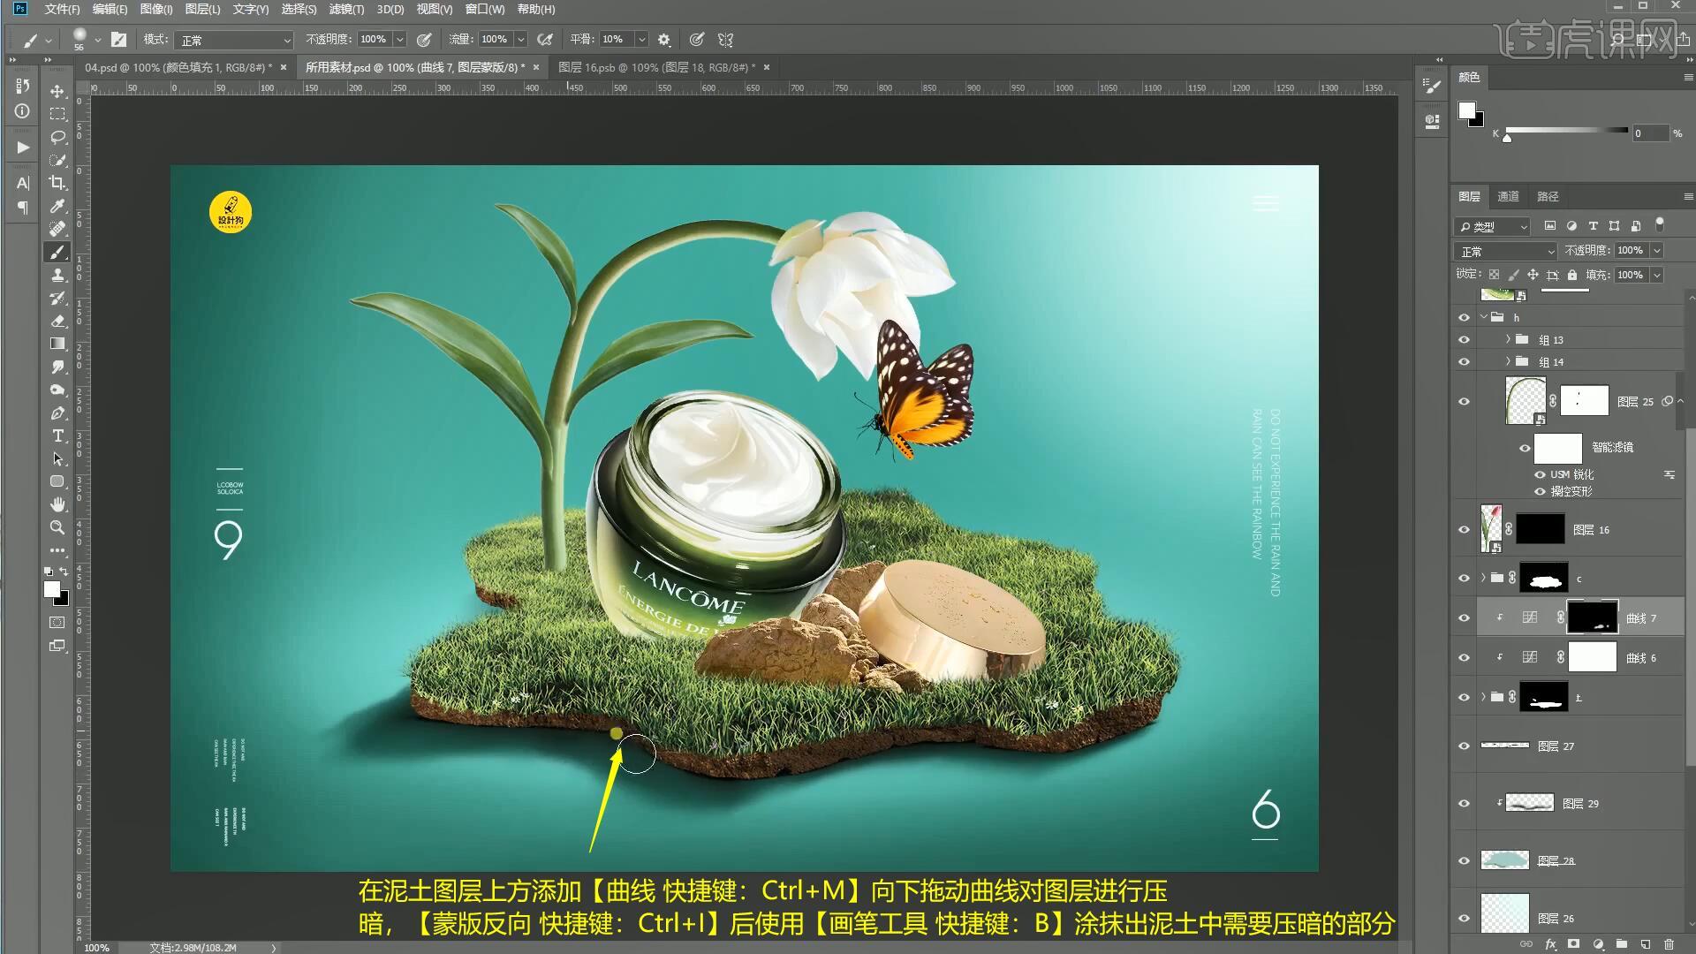Image resolution: width=1696 pixels, height=954 pixels.
Task: Hide the 图层 29 layer
Action: point(1464,804)
